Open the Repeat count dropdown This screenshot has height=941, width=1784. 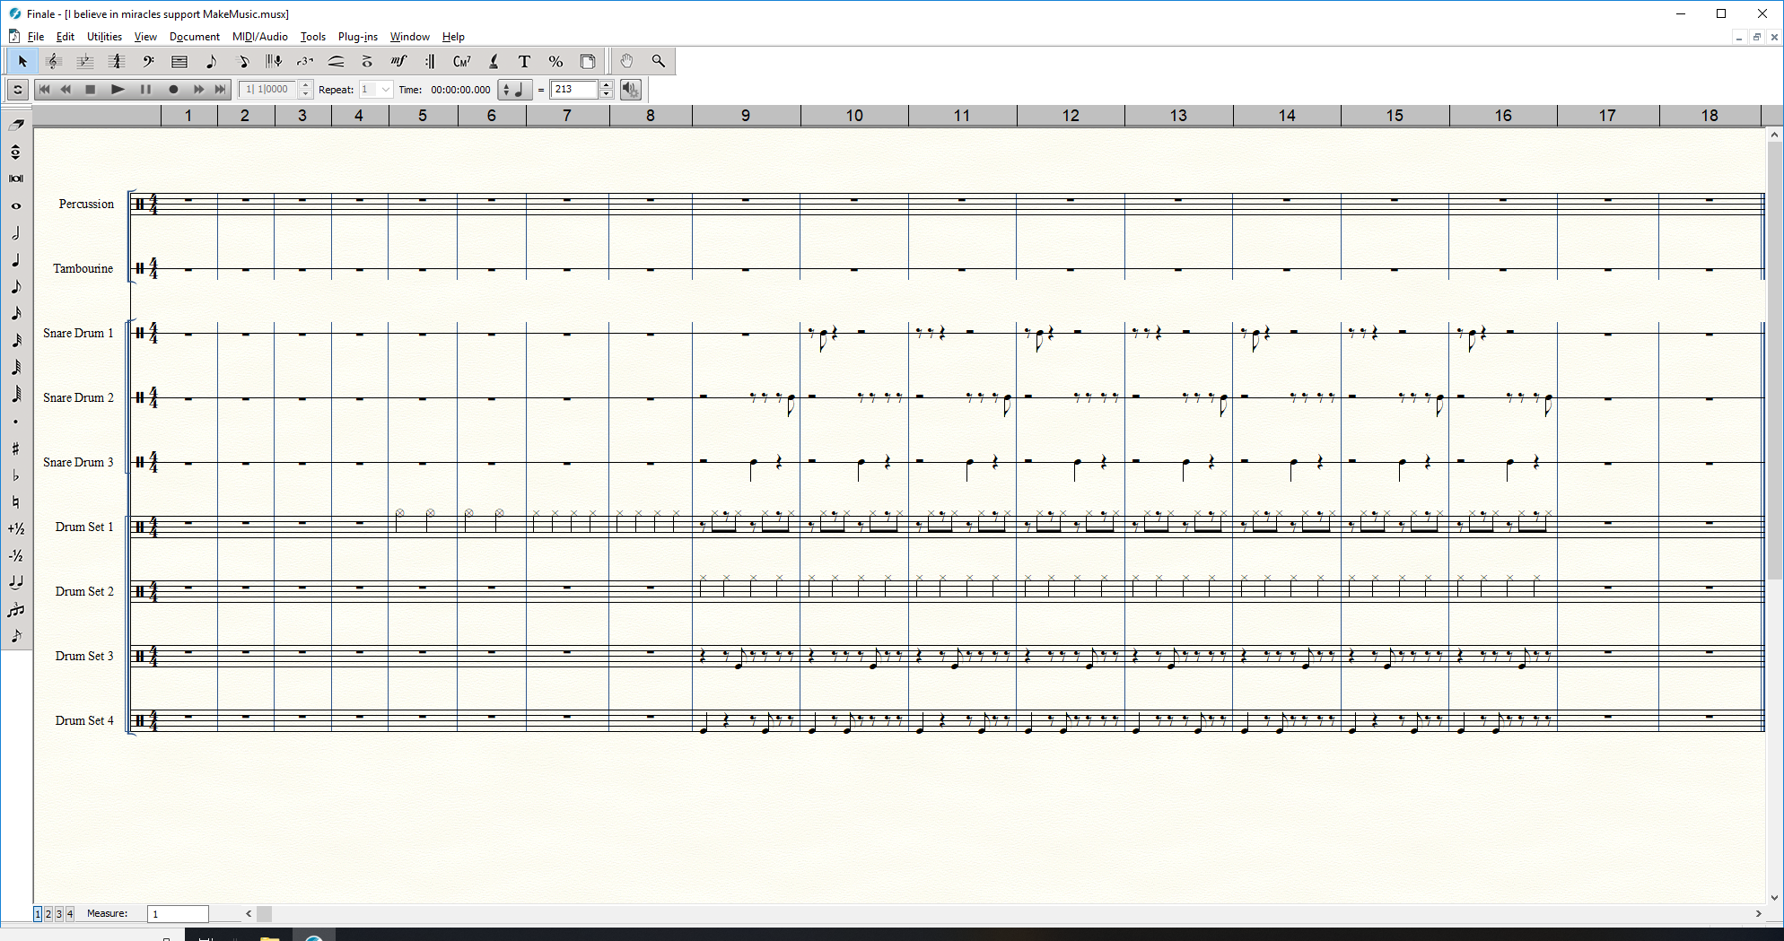coord(385,90)
